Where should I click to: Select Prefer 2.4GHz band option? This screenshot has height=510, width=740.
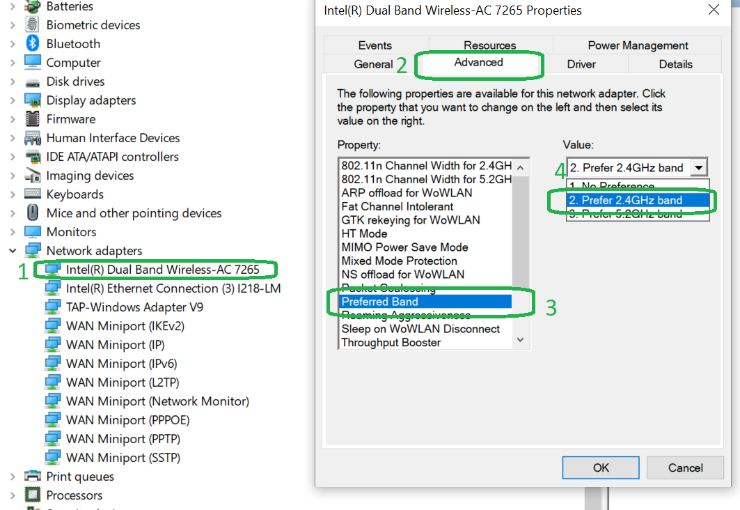pos(638,200)
